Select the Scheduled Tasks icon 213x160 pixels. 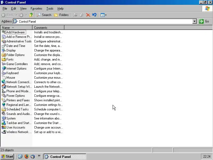4,109
